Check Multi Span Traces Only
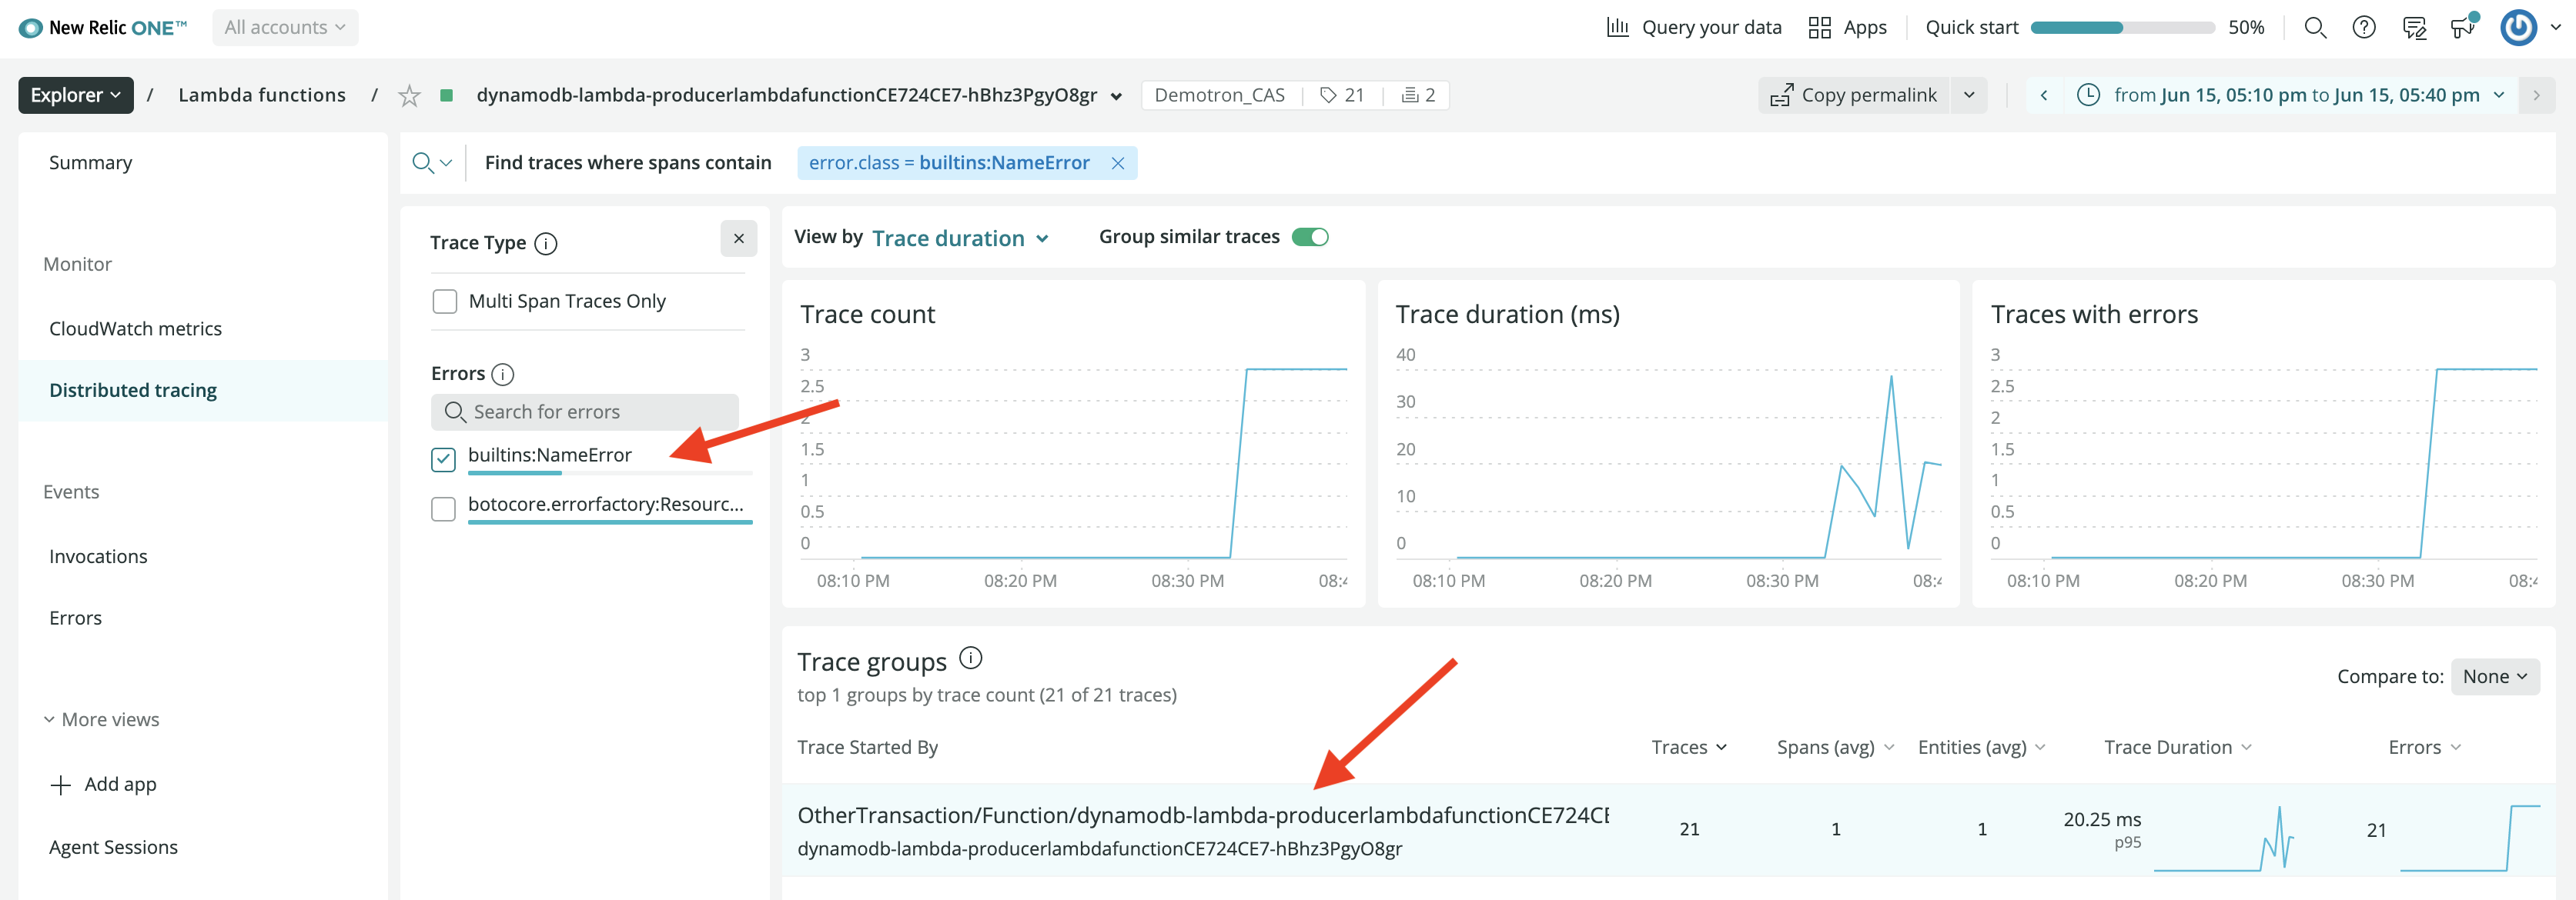Image resolution: width=2576 pixels, height=900 pixels. pos(444,301)
